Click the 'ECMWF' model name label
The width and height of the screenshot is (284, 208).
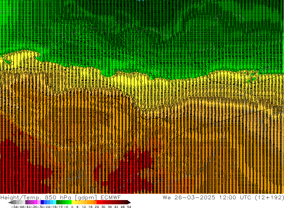pyautogui.click(x=111, y=198)
